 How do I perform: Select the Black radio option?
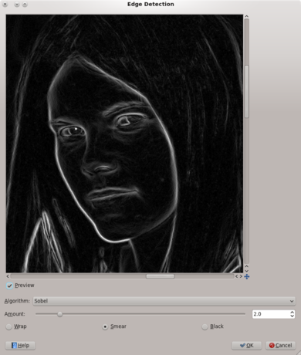(205, 326)
